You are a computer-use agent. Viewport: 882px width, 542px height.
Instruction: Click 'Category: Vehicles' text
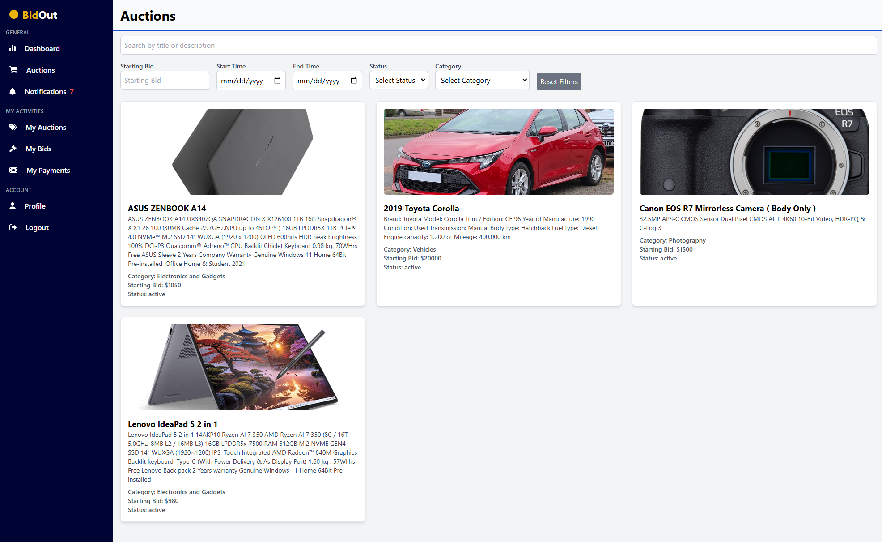pyautogui.click(x=410, y=249)
